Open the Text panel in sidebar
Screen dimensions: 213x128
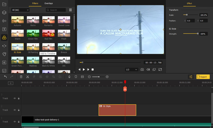4,29
